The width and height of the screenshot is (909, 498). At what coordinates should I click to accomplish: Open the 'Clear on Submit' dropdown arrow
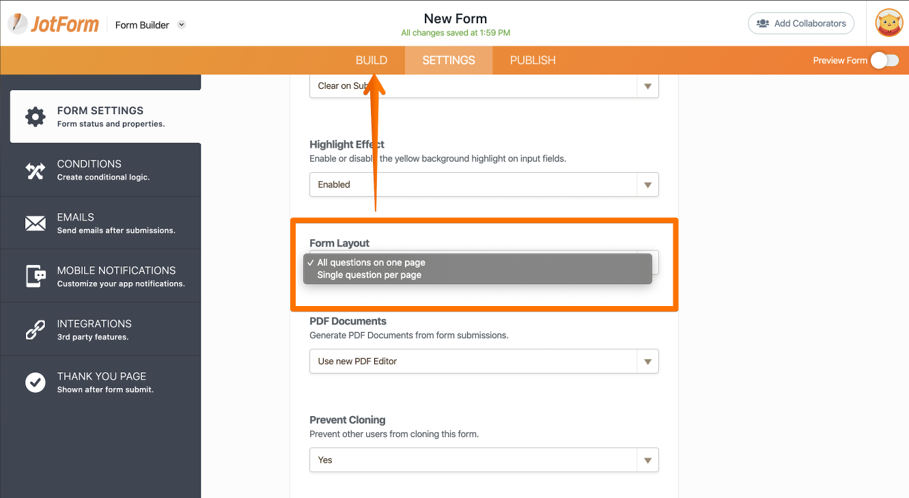click(648, 86)
